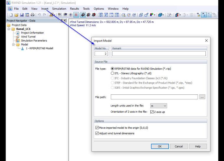Click the New document toolbar icon
The height and width of the screenshot is (161, 224).
coord(11,15)
